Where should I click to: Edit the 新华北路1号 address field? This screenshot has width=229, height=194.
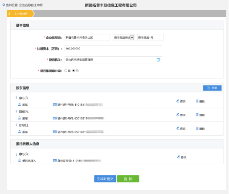click(150, 37)
